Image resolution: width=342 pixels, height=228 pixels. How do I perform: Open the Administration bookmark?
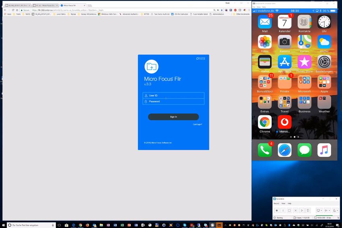(x=216, y=14)
